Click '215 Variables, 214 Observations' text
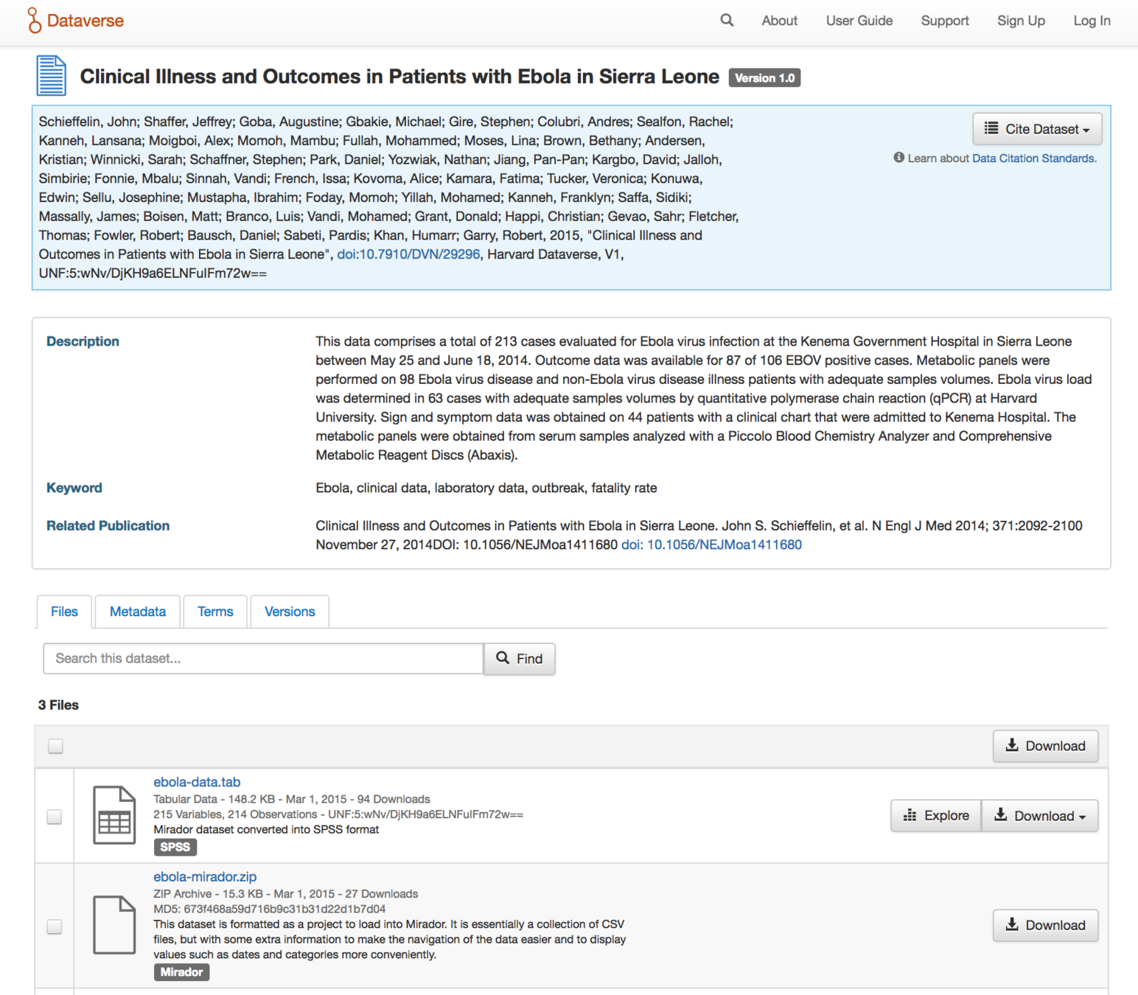 tap(235, 814)
